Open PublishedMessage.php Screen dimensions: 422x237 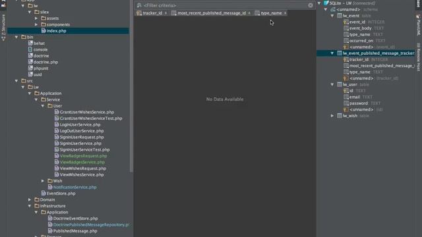(x=75, y=231)
